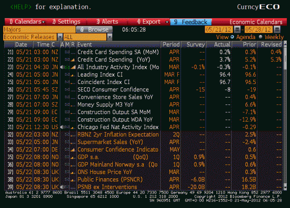Click relevance bar icon for Credit Card Spending (YoY)
290x208 pixels.
[x=73, y=60]
